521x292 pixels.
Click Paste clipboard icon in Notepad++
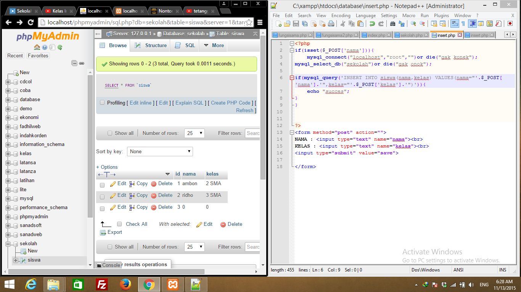(x=360, y=24)
